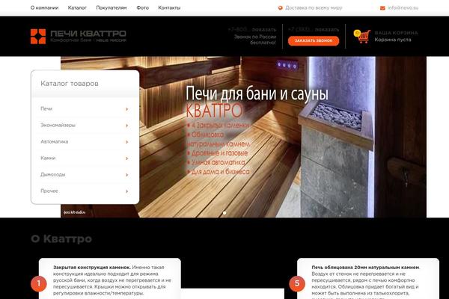449x299 pixels.
Task: Open the Автоматика category
Action: (x=55, y=141)
